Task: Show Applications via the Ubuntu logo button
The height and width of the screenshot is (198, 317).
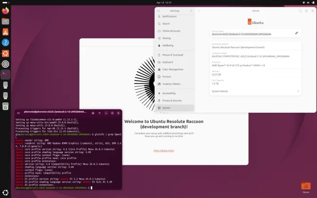Action: (x=5, y=193)
